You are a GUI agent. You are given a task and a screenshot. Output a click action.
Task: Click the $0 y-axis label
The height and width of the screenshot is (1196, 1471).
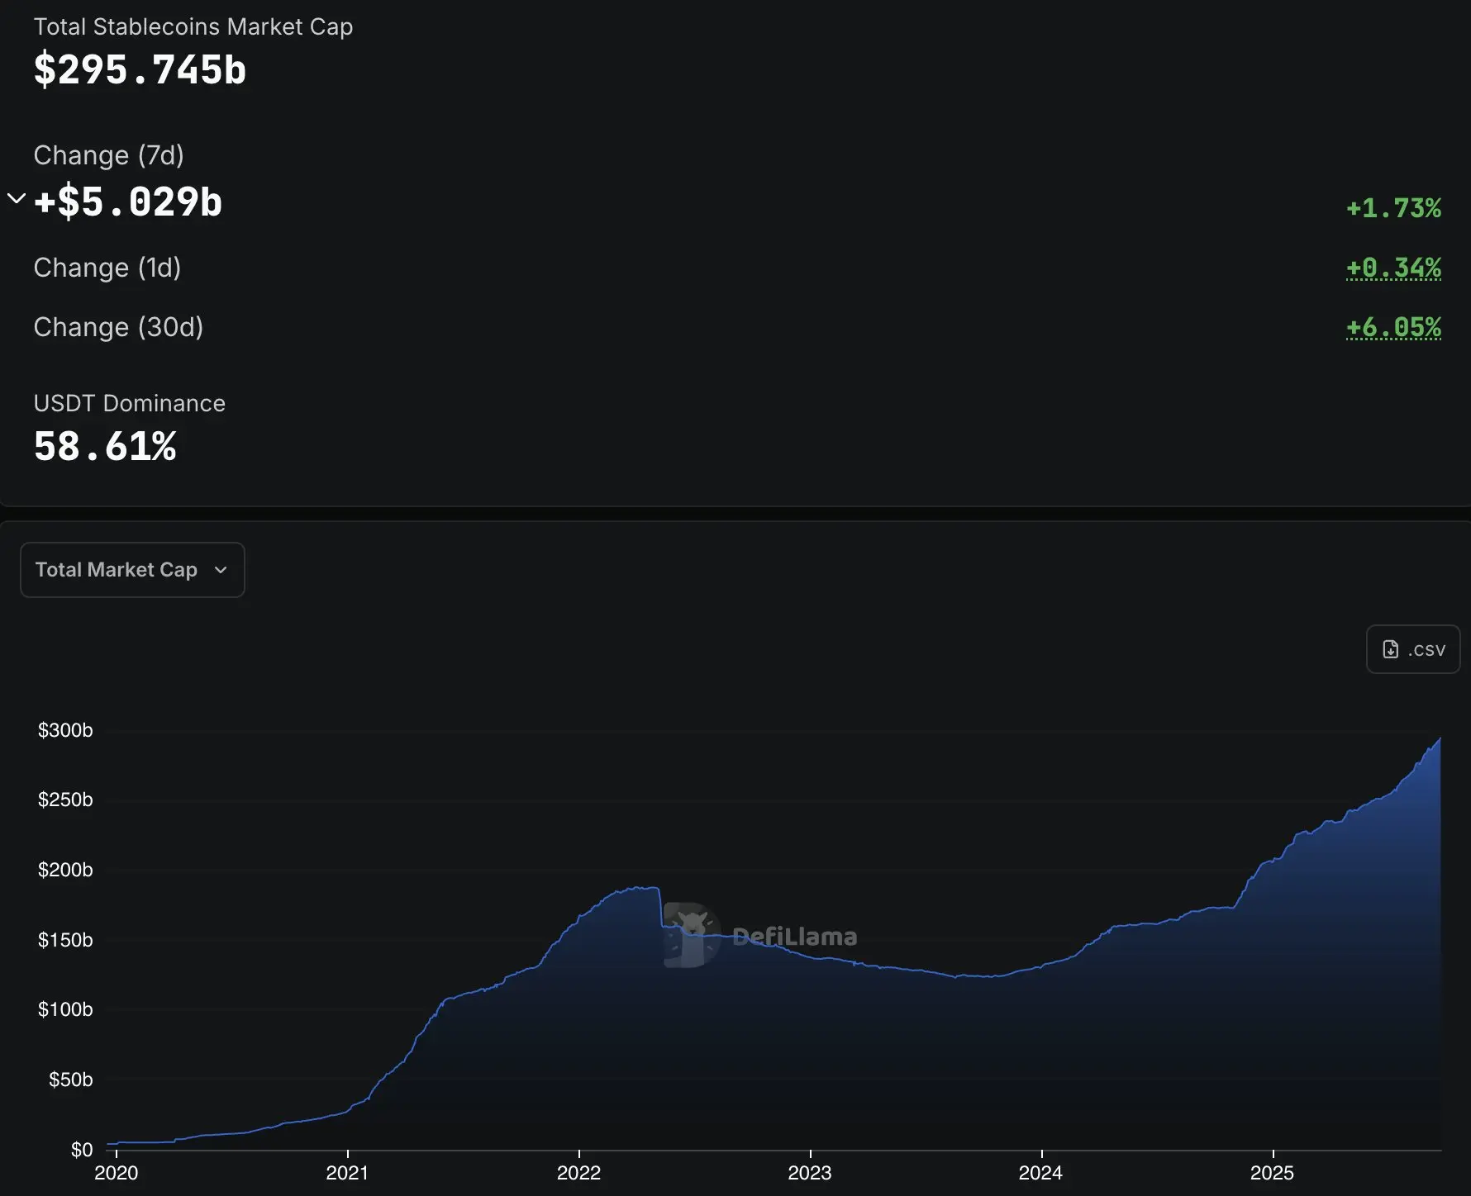[x=82, y=1150]
